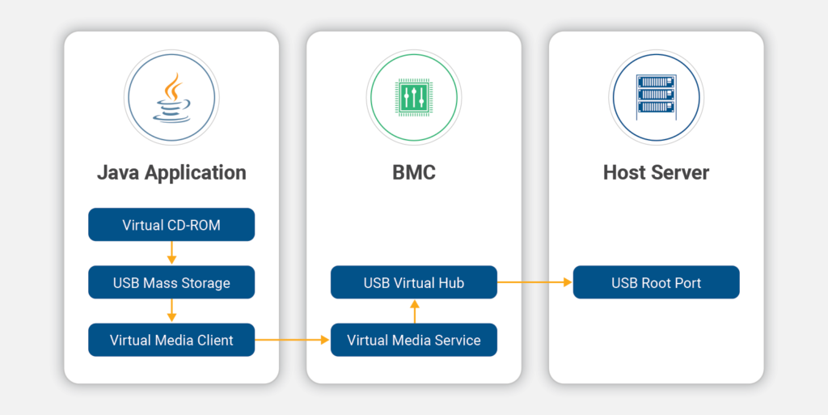
Task: Select the USB Root Port block
Action: coord(656,283)
